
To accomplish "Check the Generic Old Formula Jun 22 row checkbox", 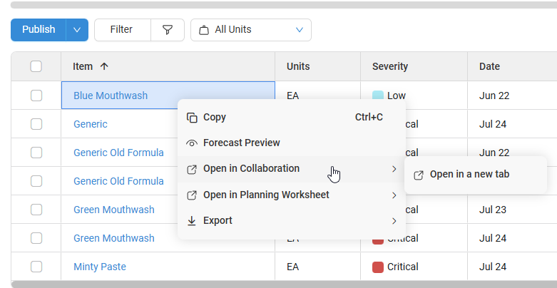I will click(x=36, y=153).
